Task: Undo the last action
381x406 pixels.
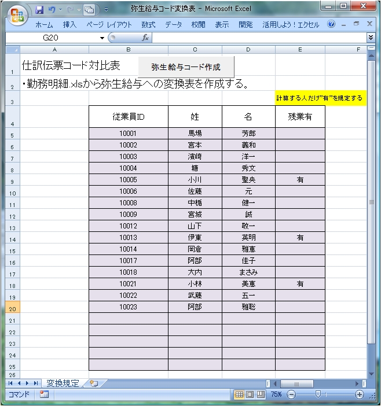Action: 52,10
